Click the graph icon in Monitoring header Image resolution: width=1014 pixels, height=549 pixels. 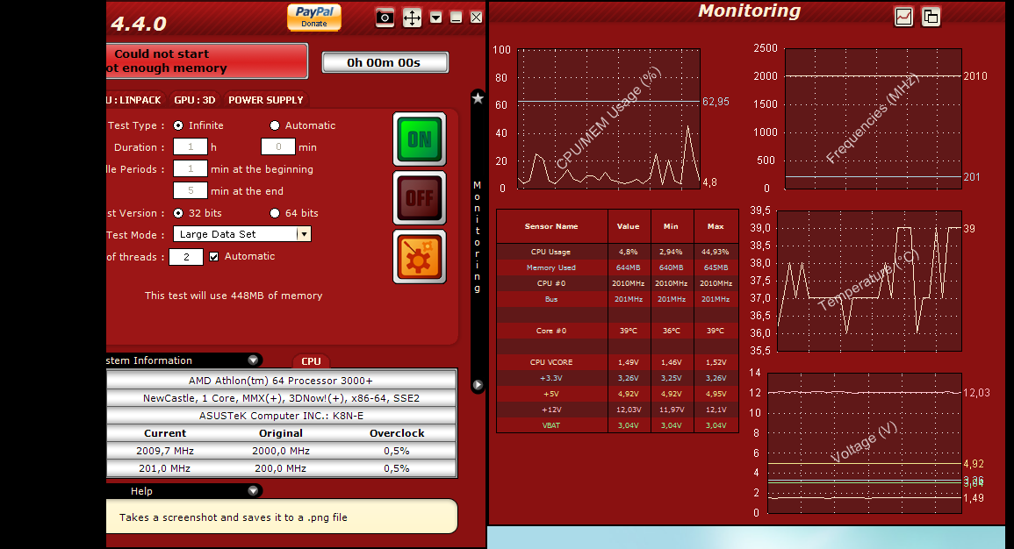903,17
